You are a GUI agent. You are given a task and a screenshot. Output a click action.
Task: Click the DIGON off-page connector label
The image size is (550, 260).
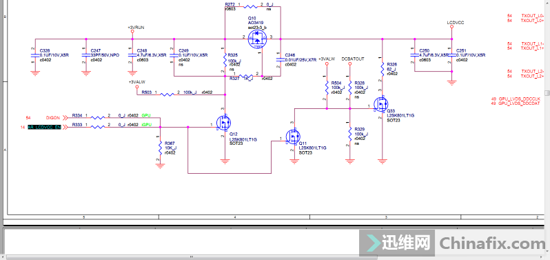(53, 117)
